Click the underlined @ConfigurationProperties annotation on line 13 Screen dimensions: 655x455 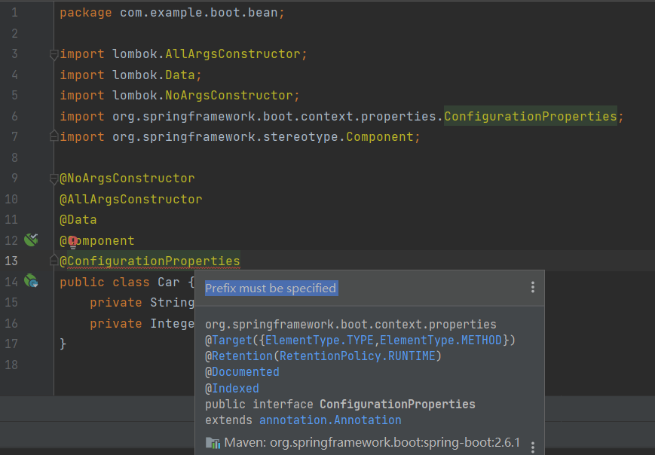point(149,261)
